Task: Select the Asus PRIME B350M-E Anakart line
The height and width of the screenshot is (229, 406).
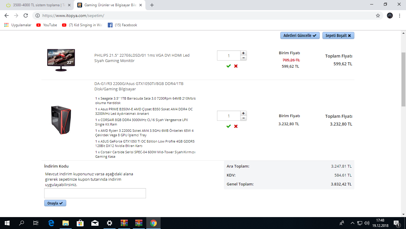Action: click(x=144, y=111)
